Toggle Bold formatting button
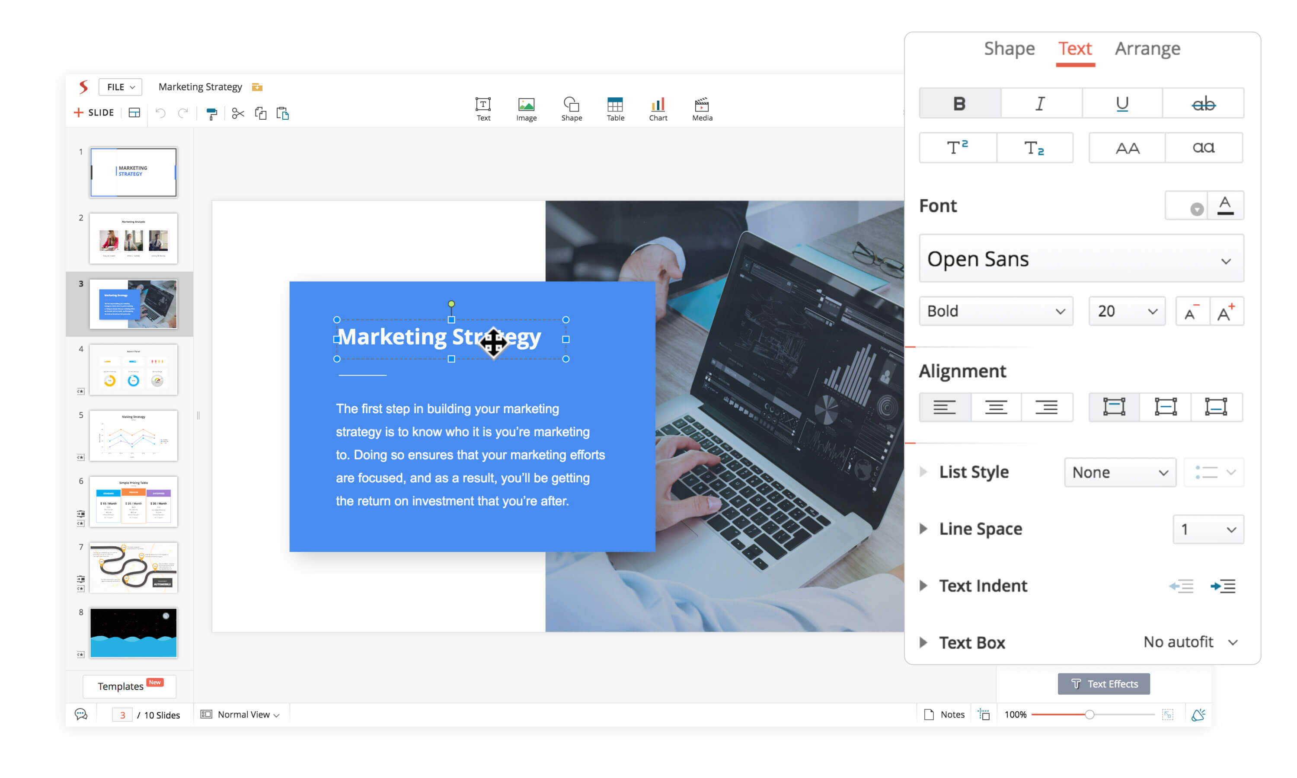 click(x=959, y=103)
